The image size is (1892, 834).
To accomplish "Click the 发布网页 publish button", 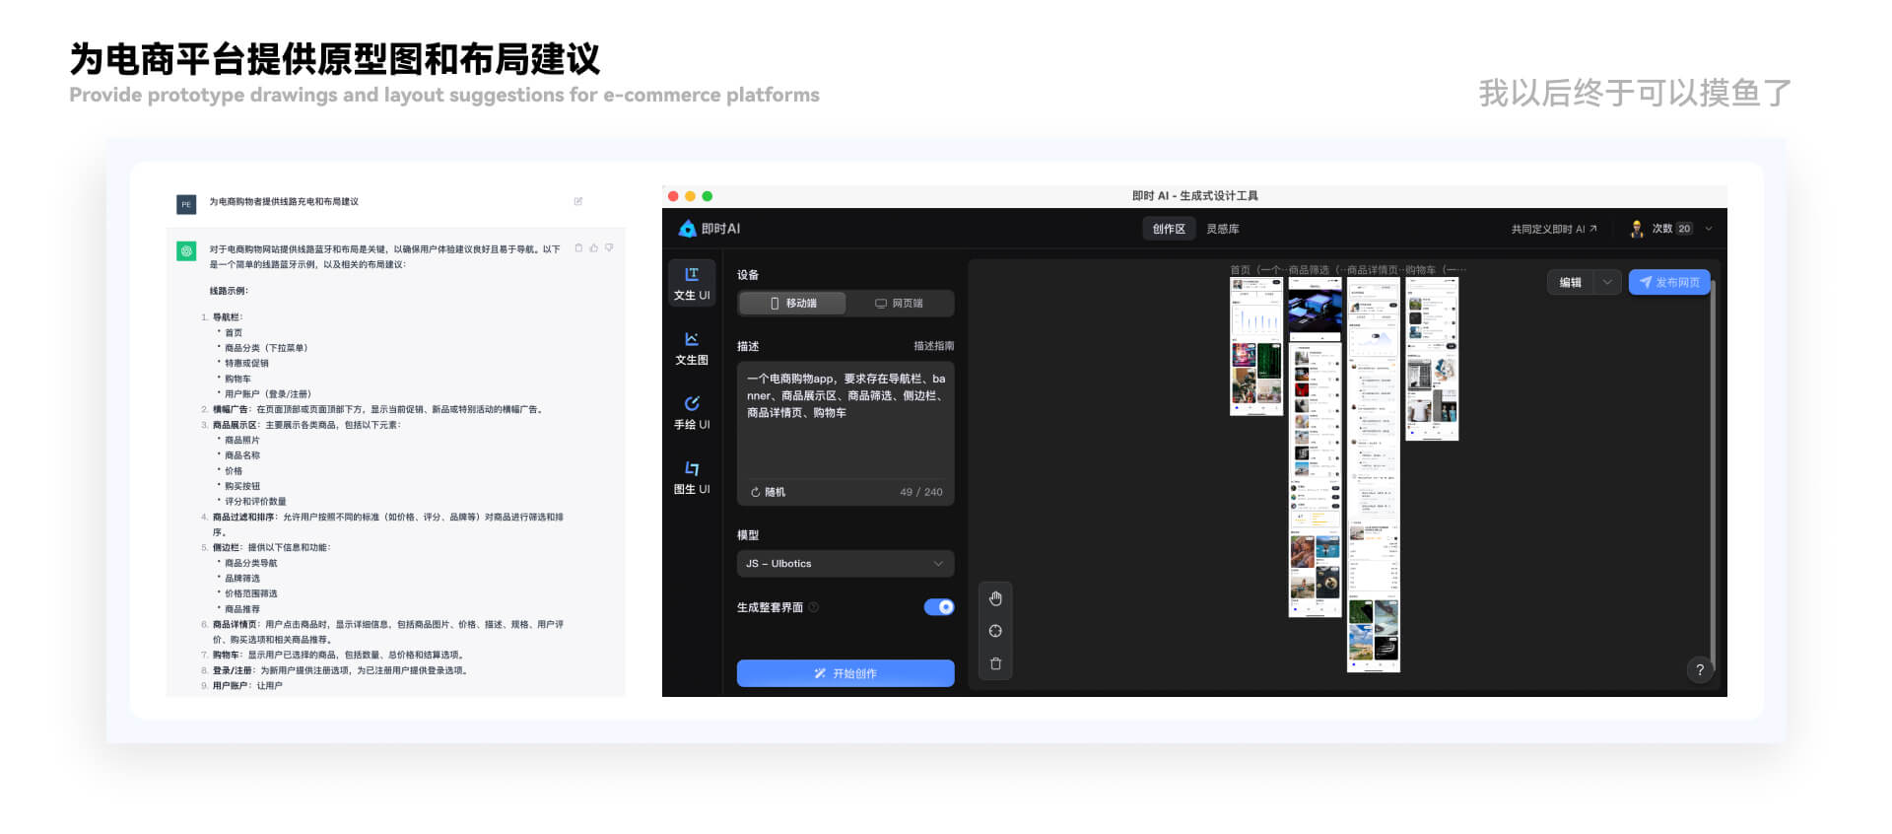I will (1668, 282).
